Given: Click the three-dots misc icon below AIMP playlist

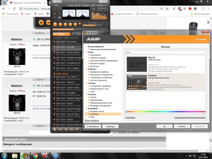Looking at the screenshot, I should pos(66,130).
